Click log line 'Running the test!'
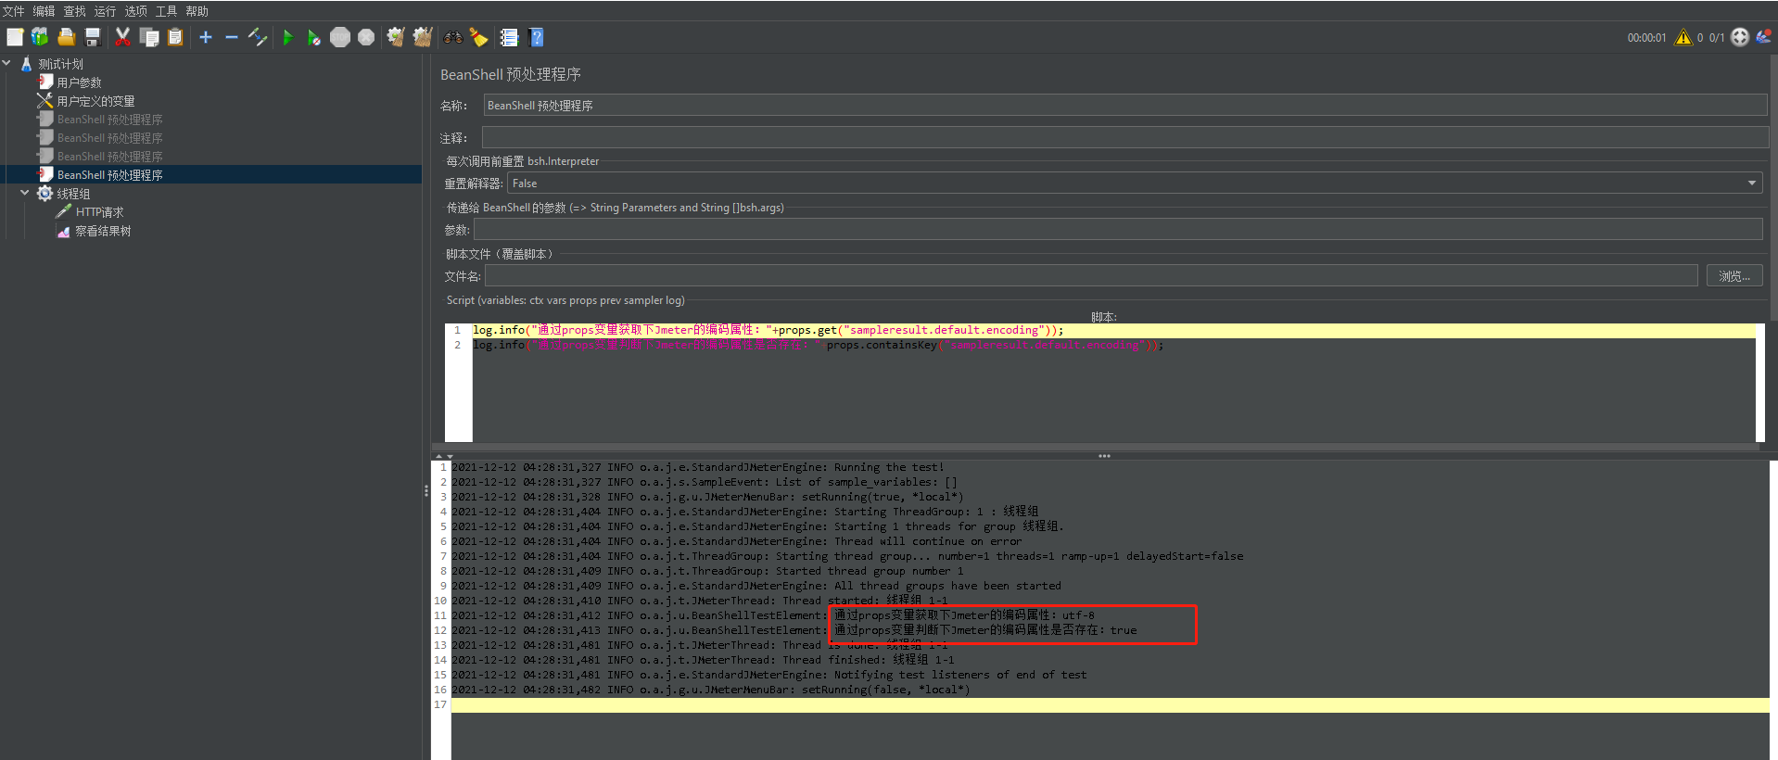The image size is (1778, 760). point(698,467)
